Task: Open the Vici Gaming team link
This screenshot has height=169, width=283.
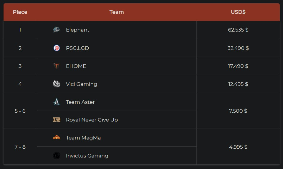Action: tap(82, 84)
